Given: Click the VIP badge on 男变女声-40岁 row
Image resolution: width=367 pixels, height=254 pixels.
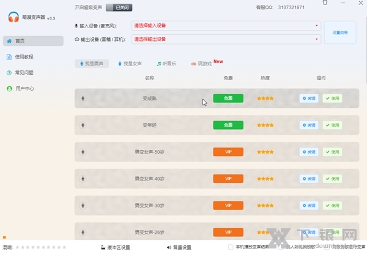Looking at the screenshot, I should [x=228, y=179].
